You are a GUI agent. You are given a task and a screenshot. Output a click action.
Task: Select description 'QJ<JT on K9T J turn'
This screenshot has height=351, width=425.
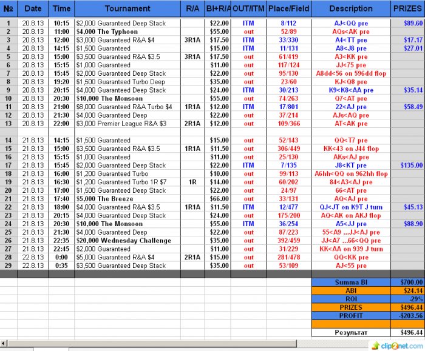351,207
